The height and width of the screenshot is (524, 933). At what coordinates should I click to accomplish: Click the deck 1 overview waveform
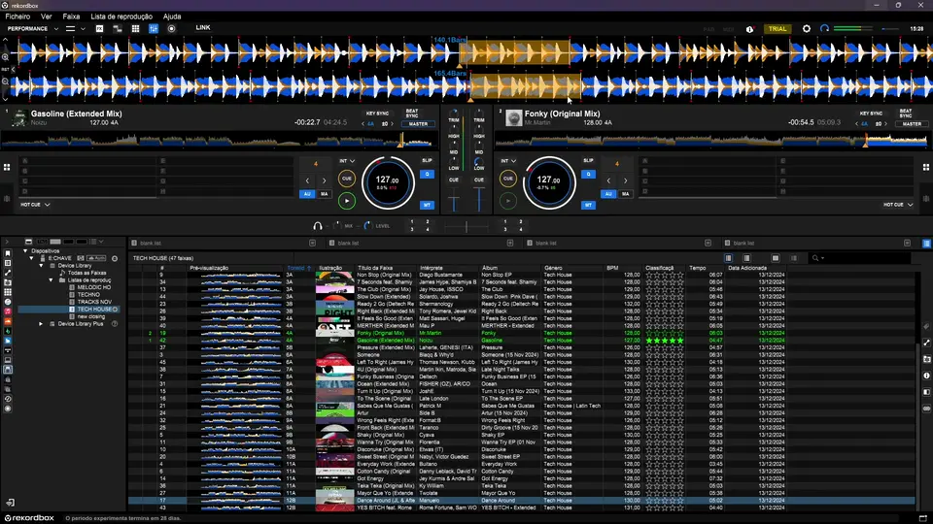coord(218,140)
